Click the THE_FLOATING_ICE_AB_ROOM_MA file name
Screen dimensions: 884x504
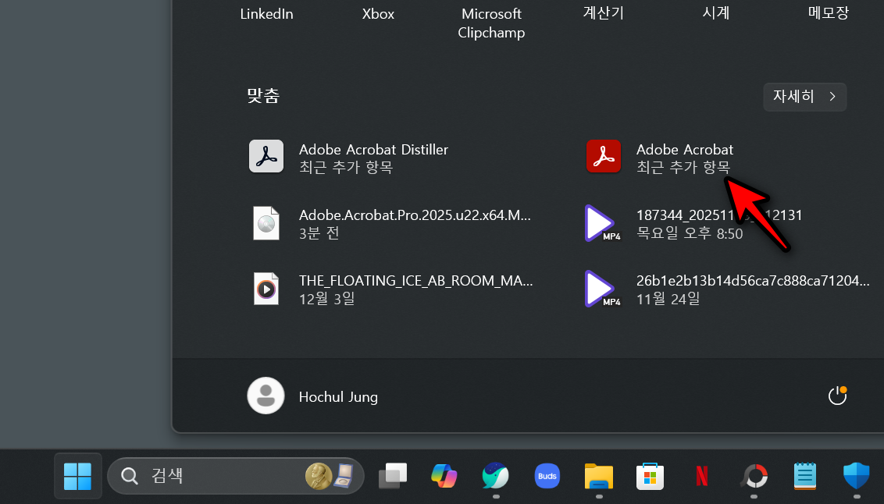pos(415,280)
